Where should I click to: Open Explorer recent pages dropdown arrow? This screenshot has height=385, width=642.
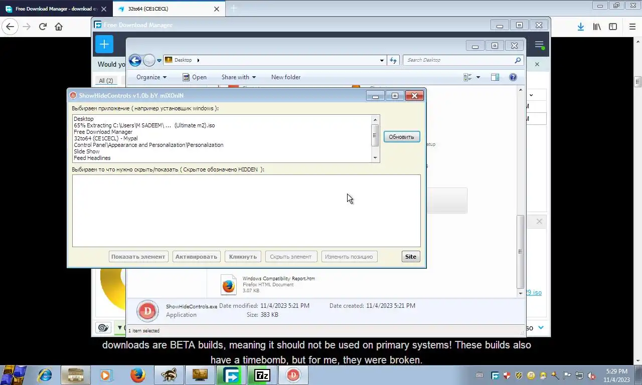[x=159, y=60]
